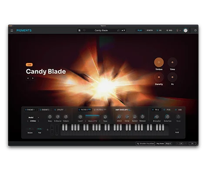Go to next preset under Candy Blade

coord(33,78)
